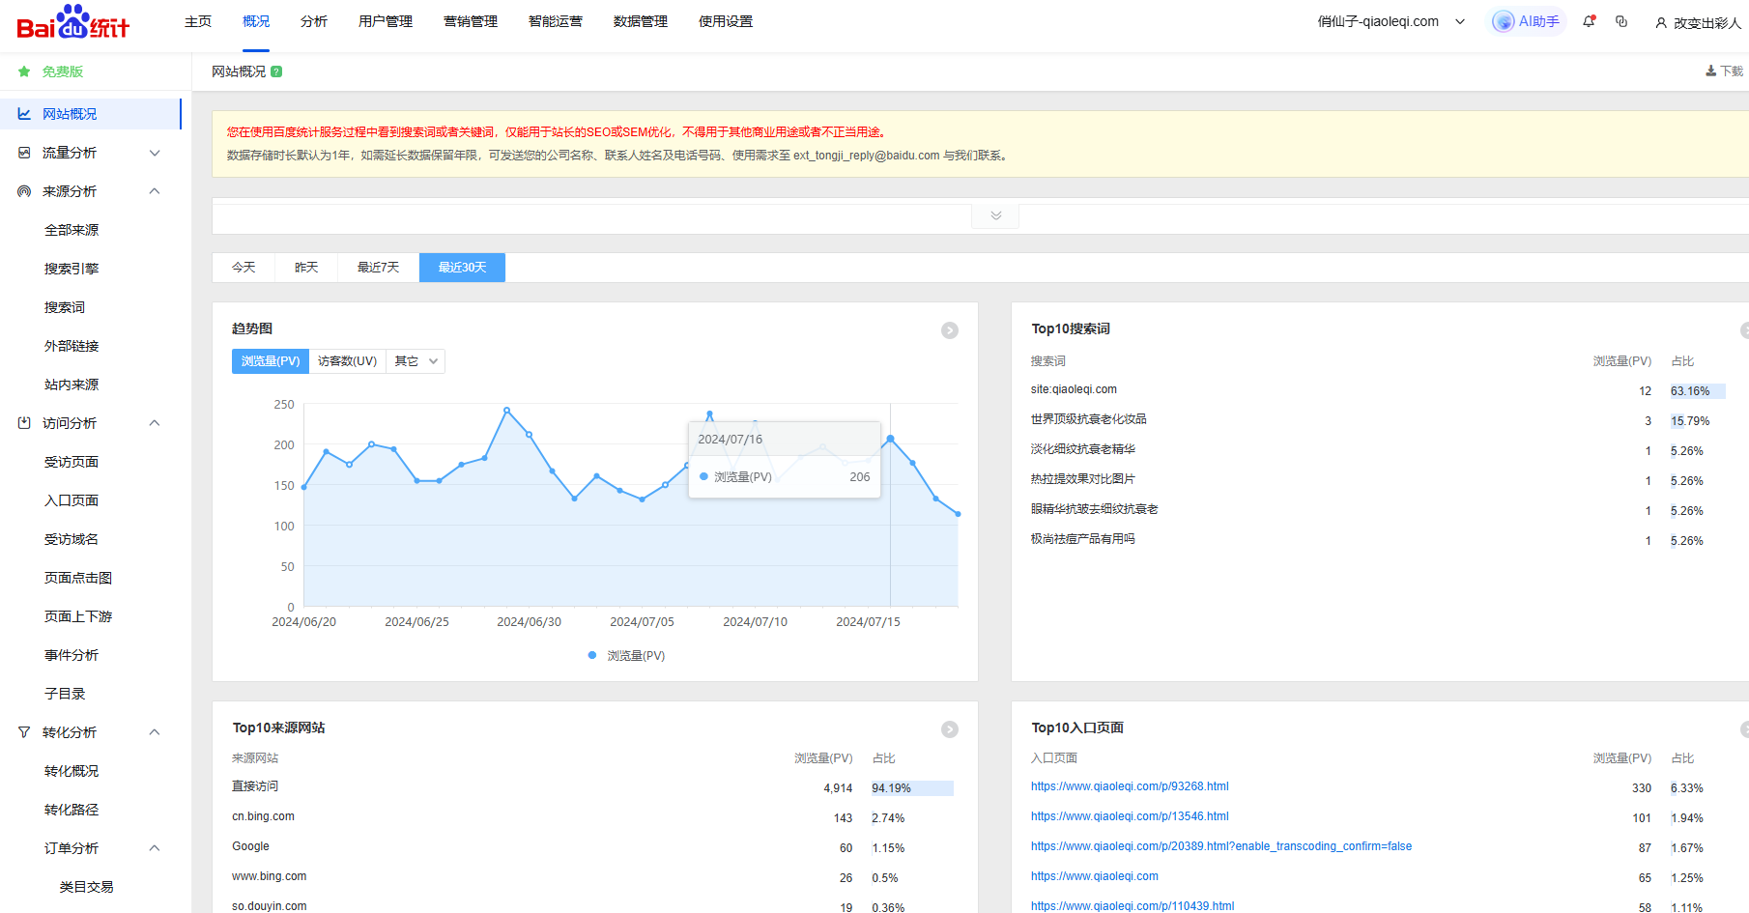Go to 搜索引擎 in sidebar
Viewport: 1749px width, 913px height.
click(72, 269)
